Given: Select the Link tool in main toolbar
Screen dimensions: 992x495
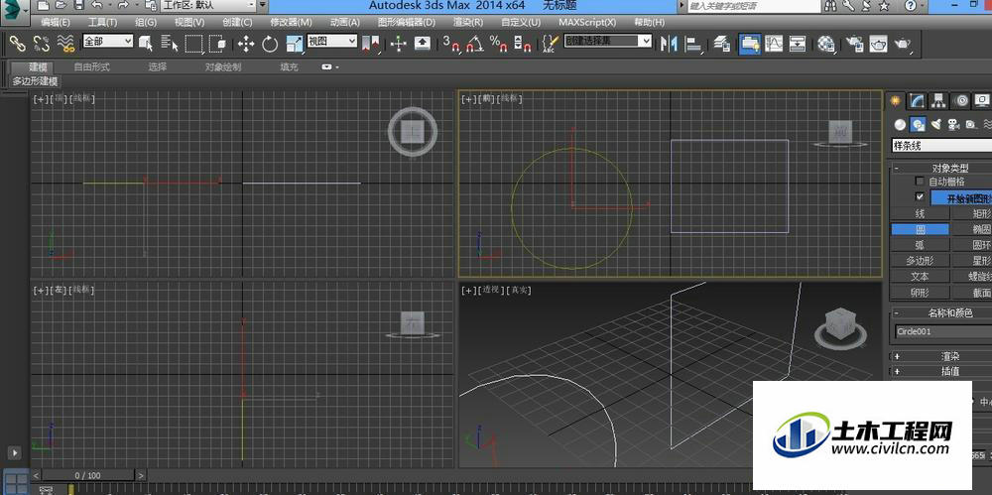Looking at the screenshot, I should pyautogui.click(x=17, y=43).
